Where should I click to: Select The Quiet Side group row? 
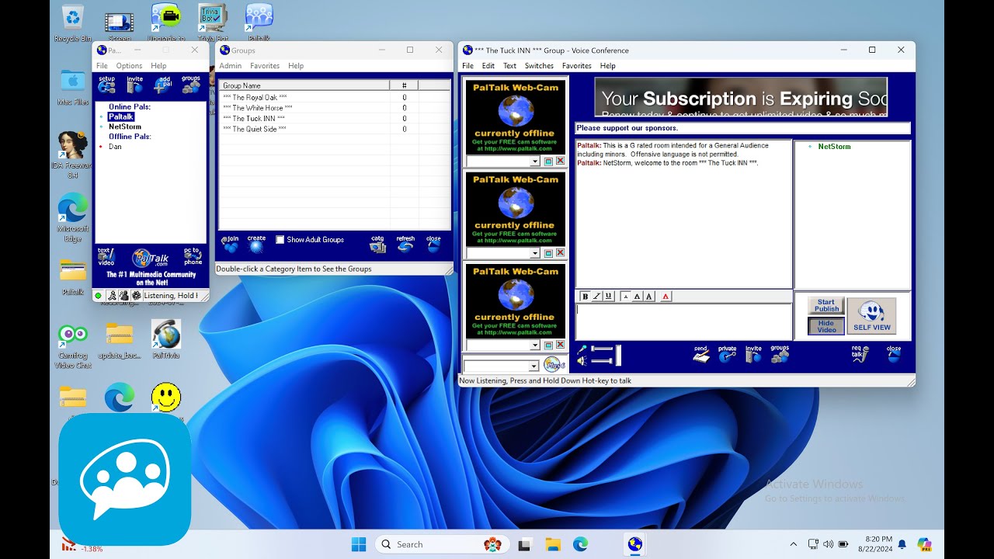(x=334, y=129)
